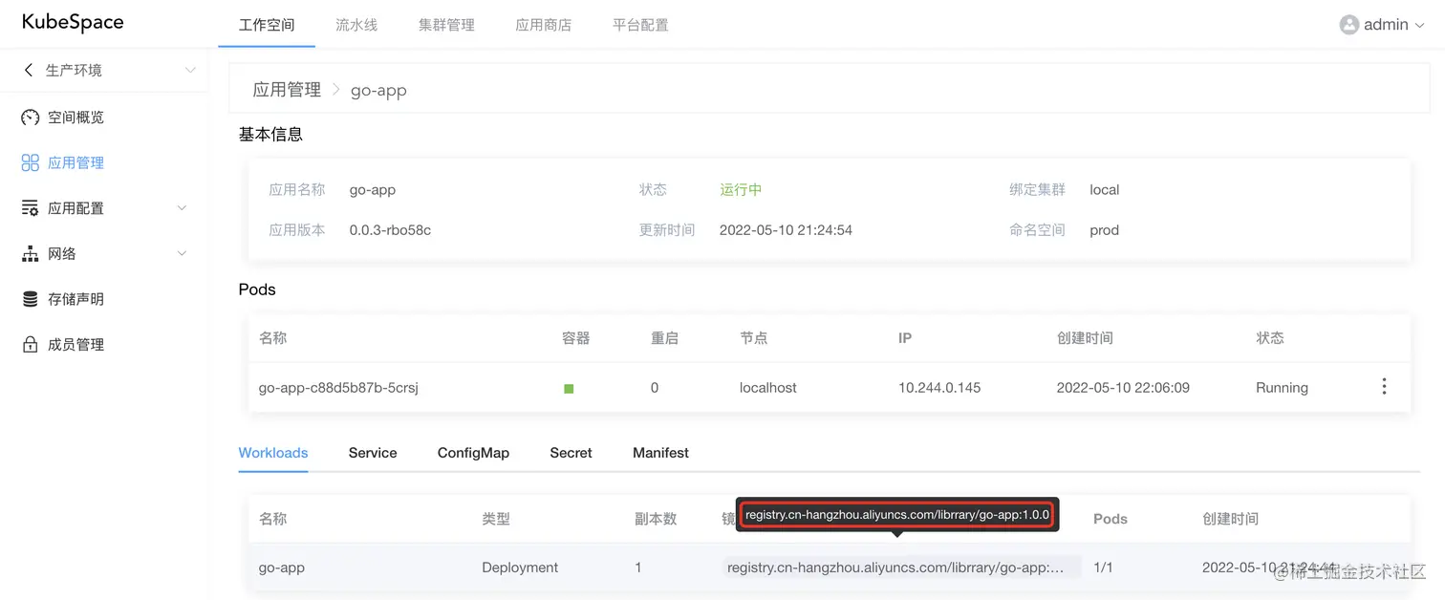
Task: Expand the 网络 section
Action: (x=182, y=253)
